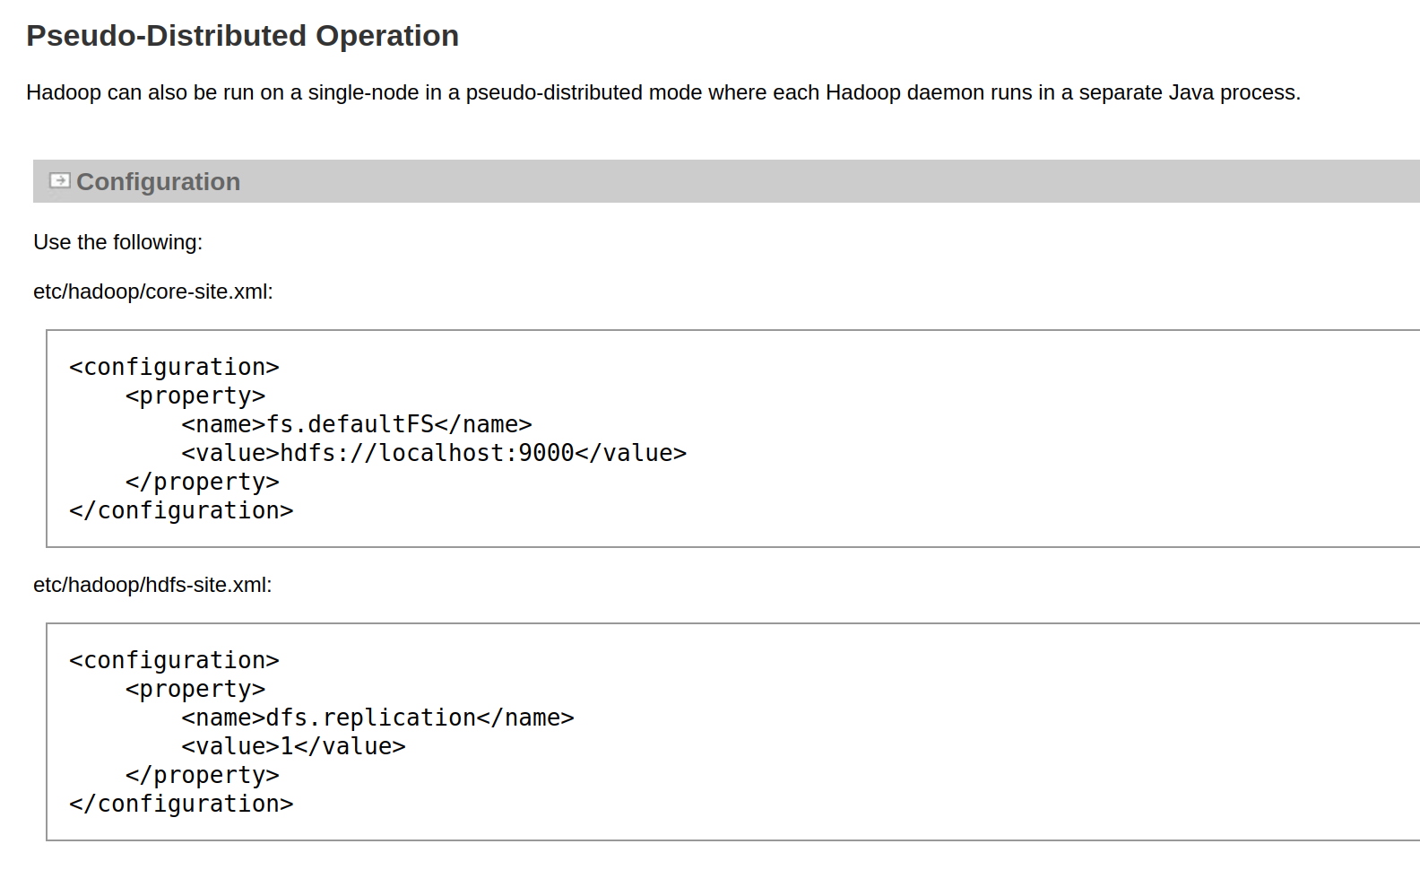
Task: Click the Configuration section heading
Action: pyautogui.click(x=158, y=182)
